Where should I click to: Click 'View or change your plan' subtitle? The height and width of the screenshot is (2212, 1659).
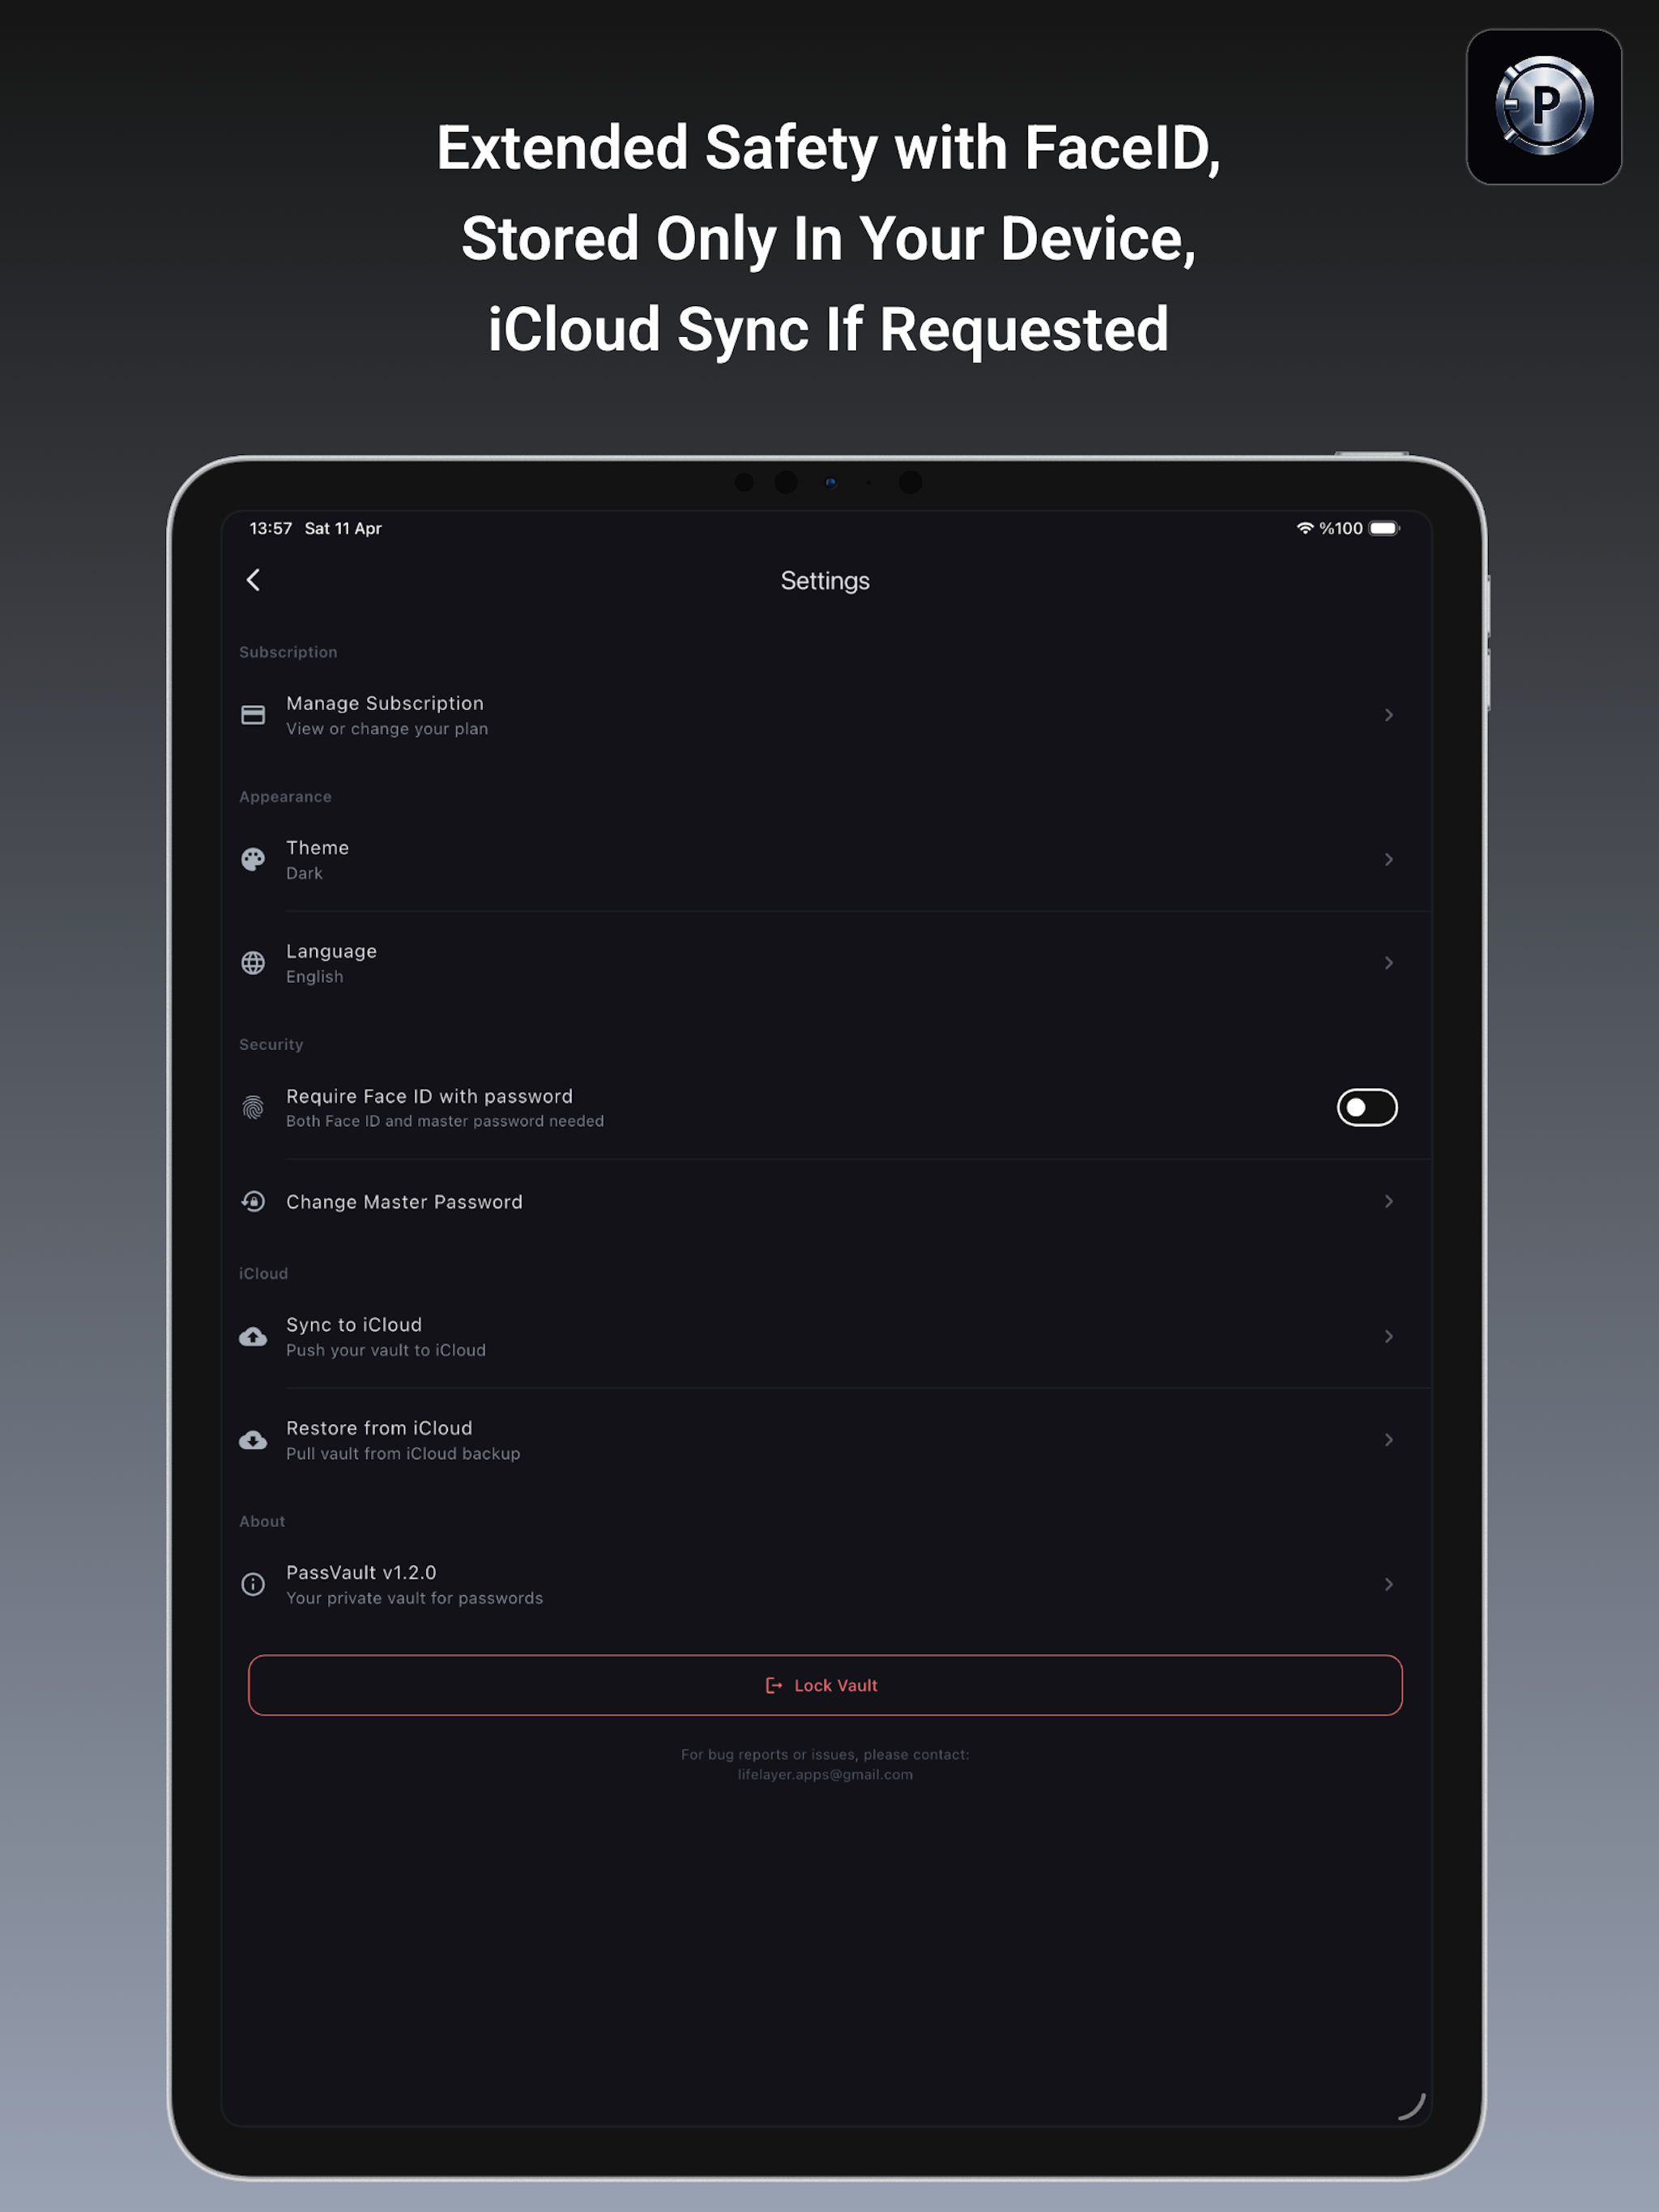click(387, 729)
